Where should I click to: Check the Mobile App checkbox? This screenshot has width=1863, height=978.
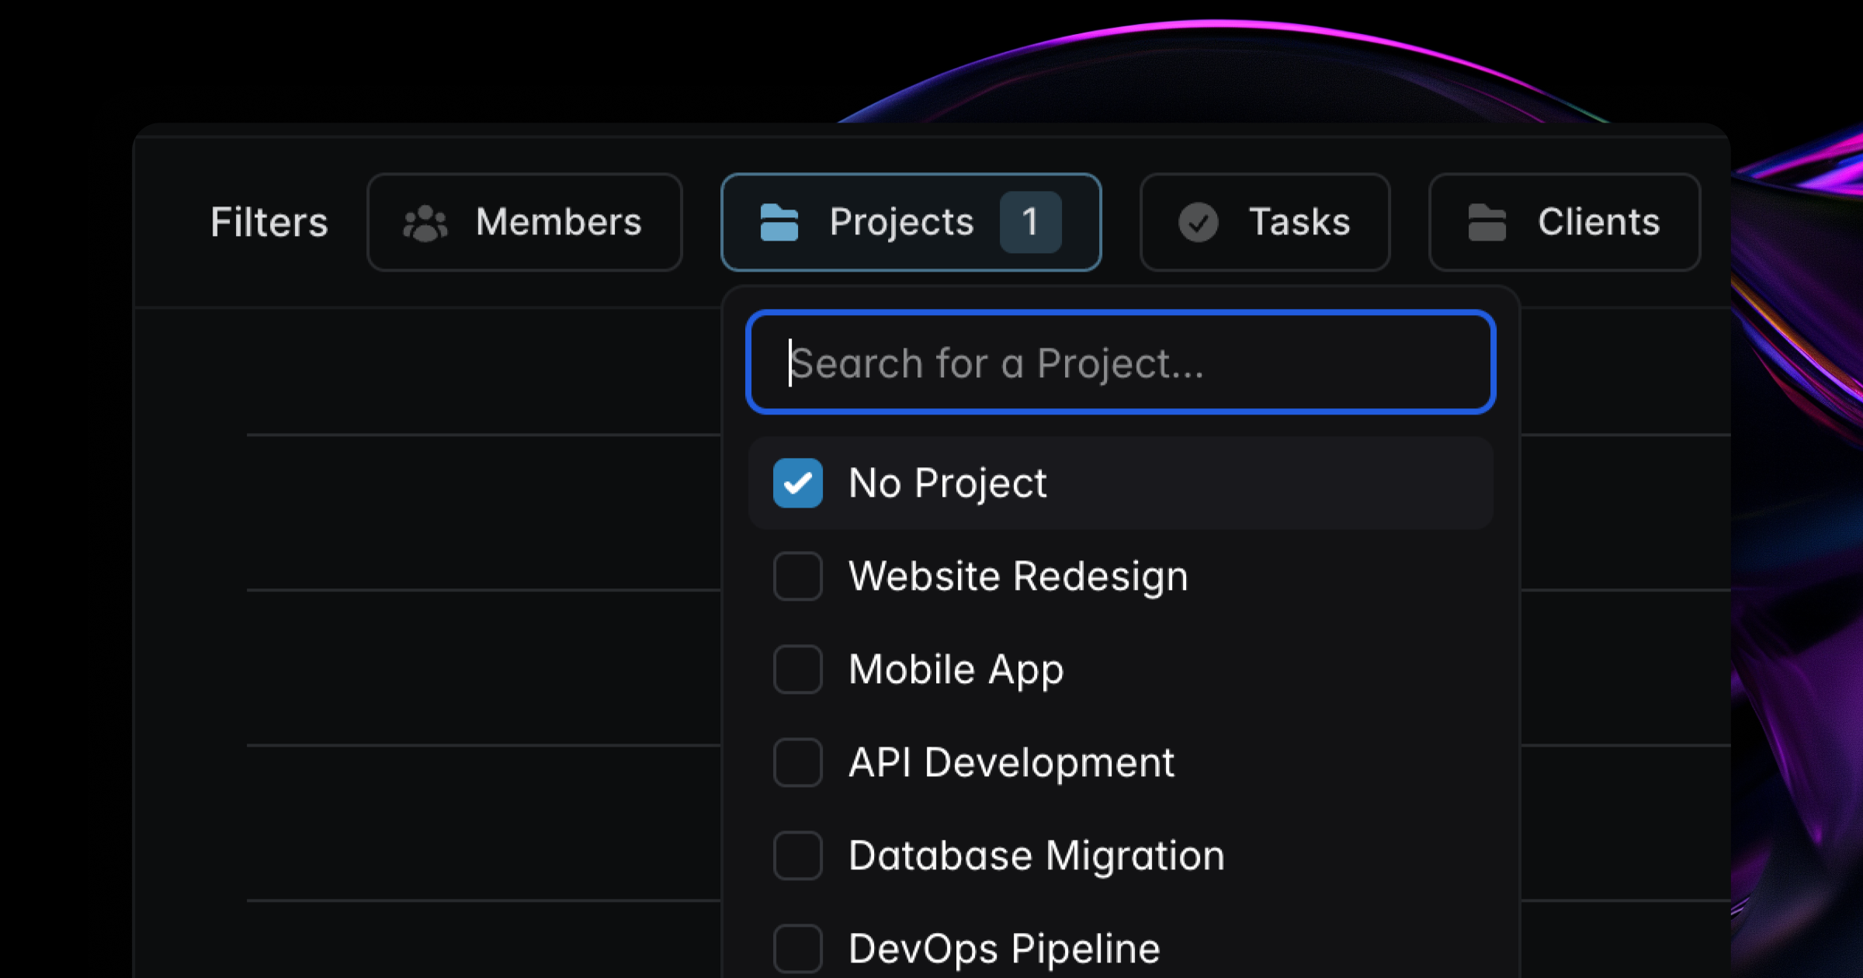point(797,669)
